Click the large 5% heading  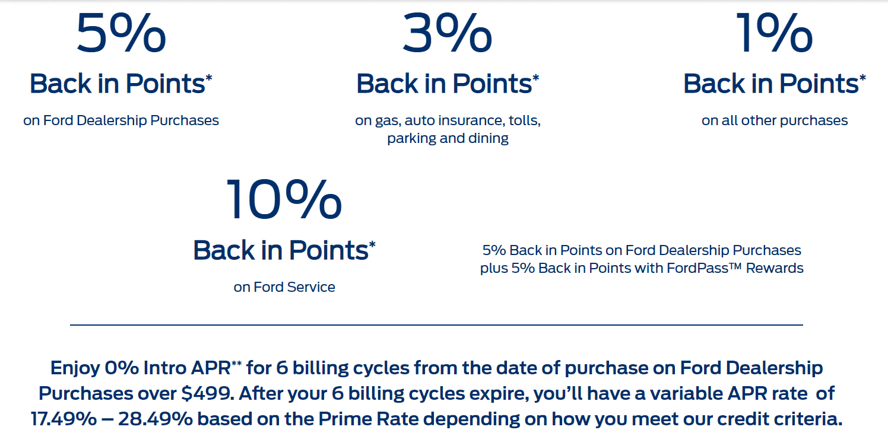[x=121, y=34]
